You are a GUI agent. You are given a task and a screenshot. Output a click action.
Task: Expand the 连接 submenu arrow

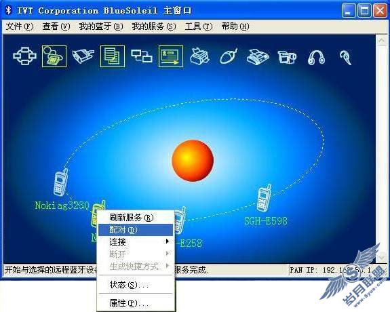click(168, 241)
